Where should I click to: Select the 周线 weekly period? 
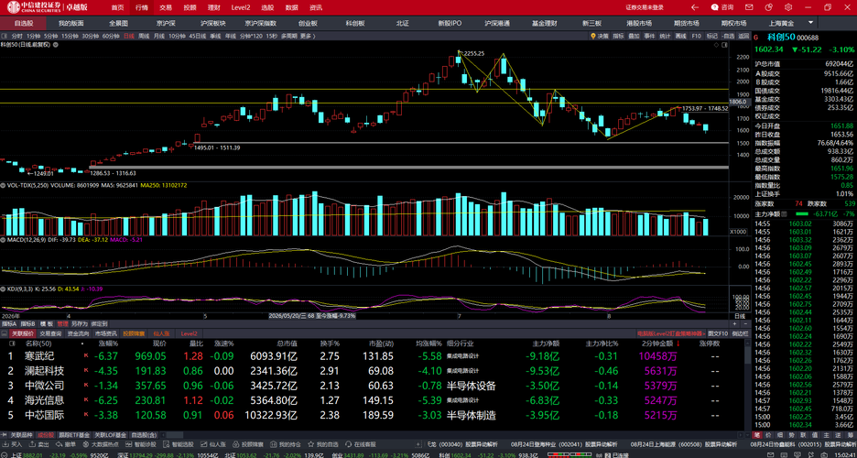click(x=144, y=36)
